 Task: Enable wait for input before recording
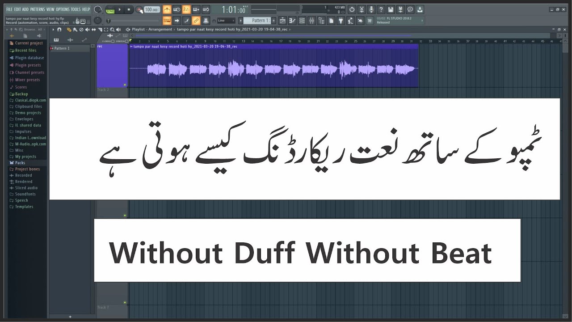click(177, 9)
